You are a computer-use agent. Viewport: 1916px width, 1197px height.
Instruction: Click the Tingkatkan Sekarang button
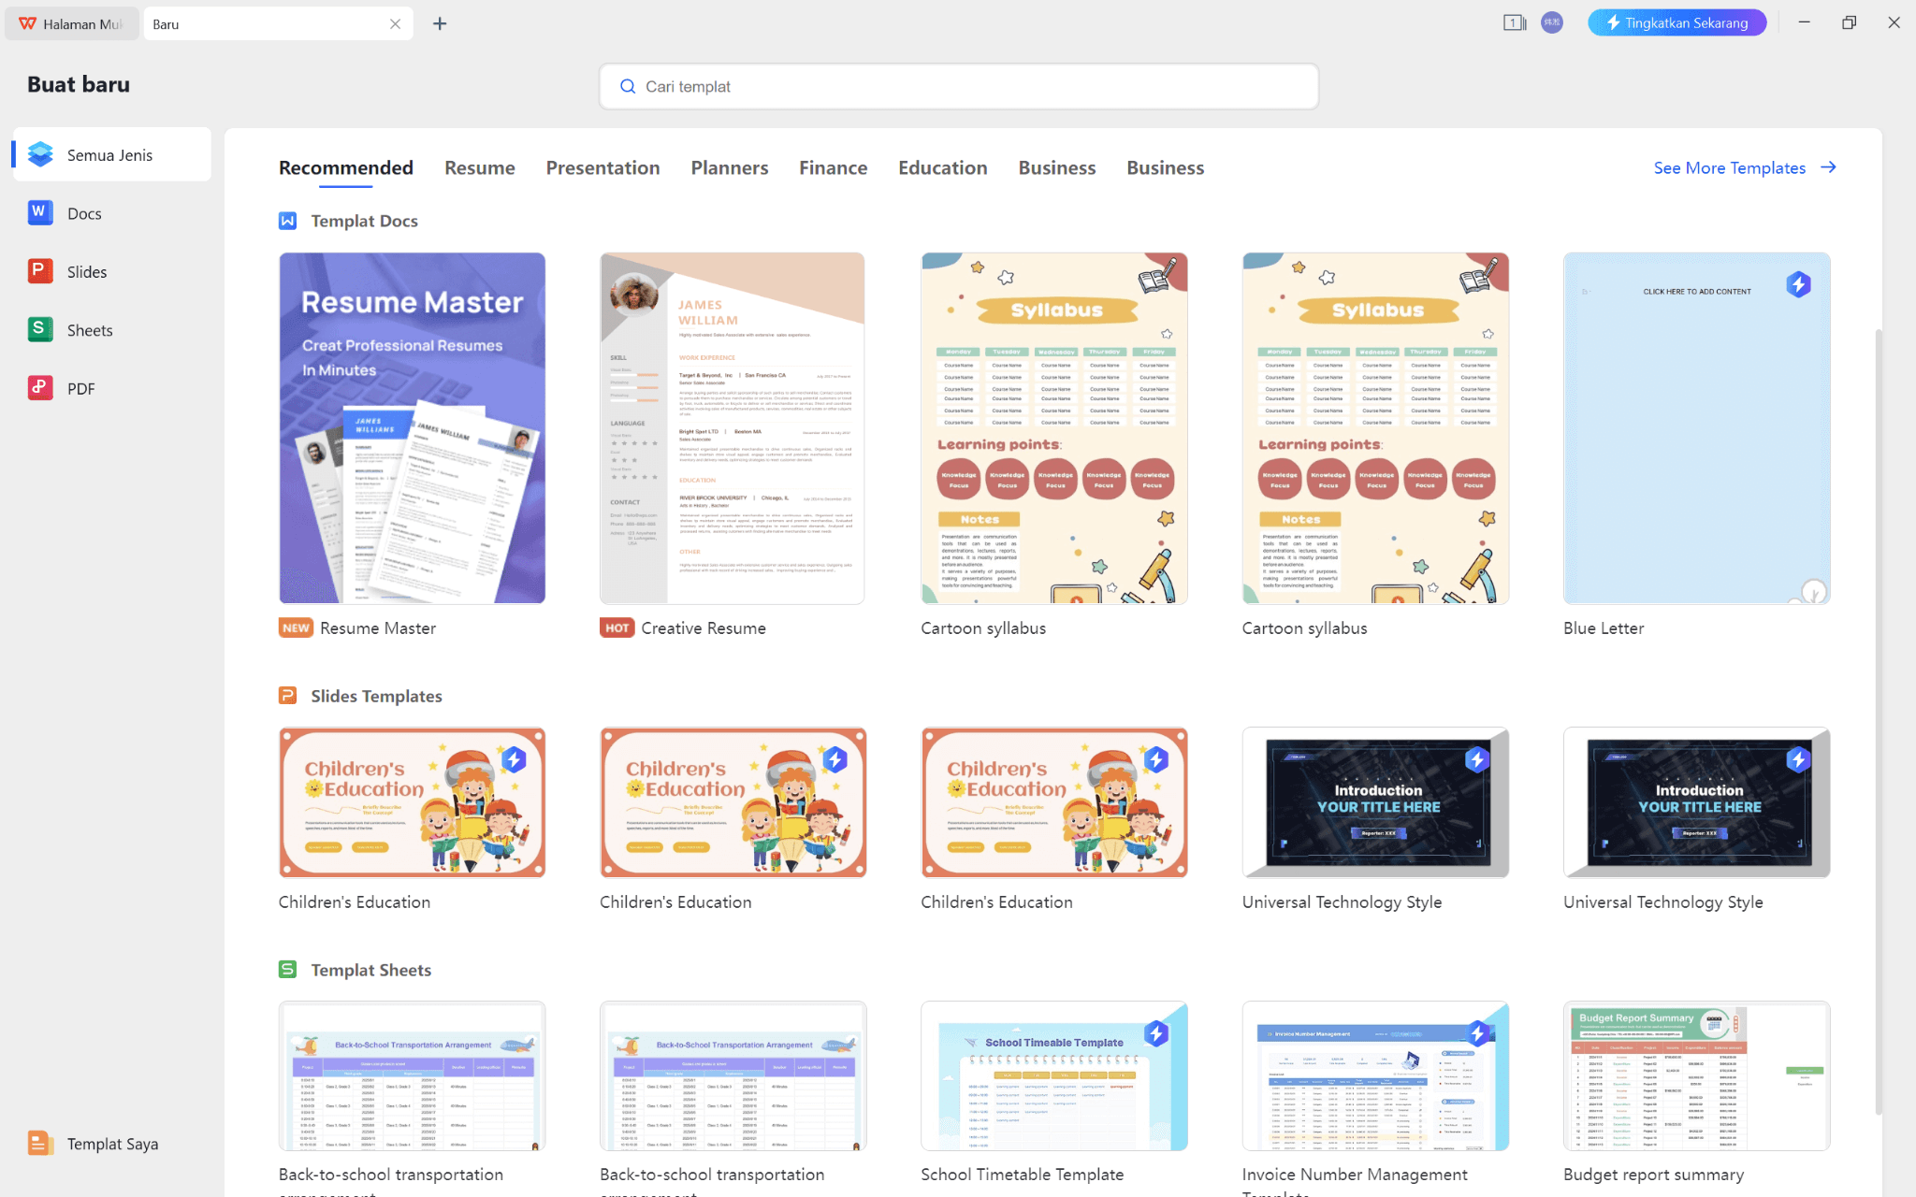click(1676, 22)
